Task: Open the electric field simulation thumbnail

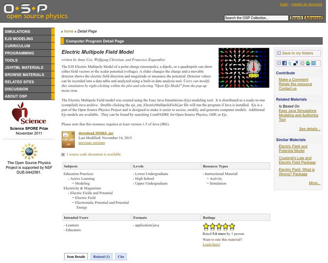Action: pos(244,68)
